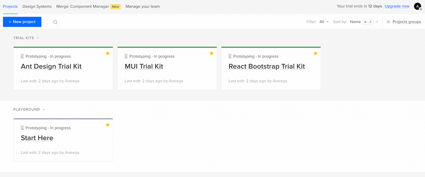Open the Ant Design Trial Kit project

pyautogui.click(x=51, y=66)
